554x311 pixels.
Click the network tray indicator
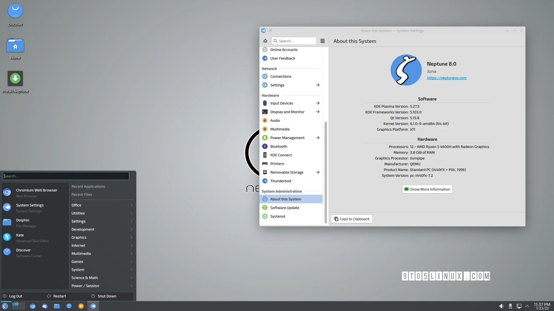coord(519,306)
